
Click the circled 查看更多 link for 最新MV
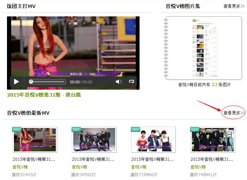pos(234,113)
